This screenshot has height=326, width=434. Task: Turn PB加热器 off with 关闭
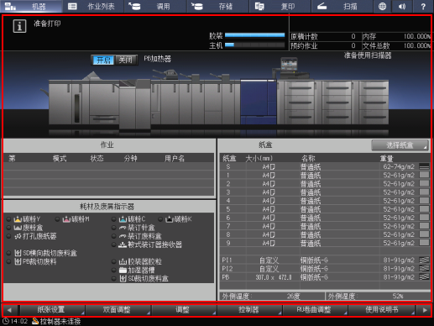[126, 60]
